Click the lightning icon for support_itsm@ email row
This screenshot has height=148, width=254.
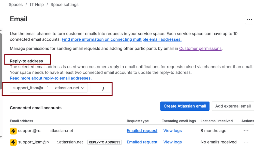[x=13, y=142]
